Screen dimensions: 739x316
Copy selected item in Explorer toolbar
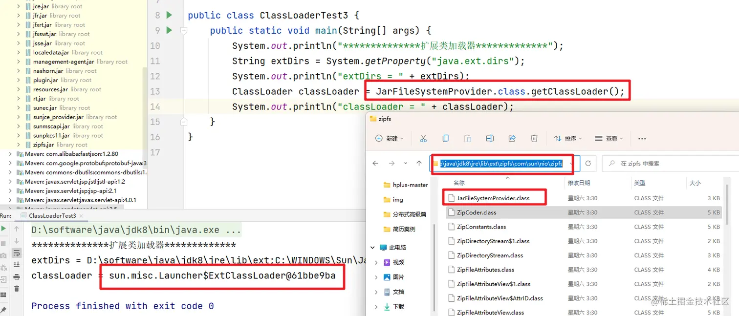click(x=446, y=139)
